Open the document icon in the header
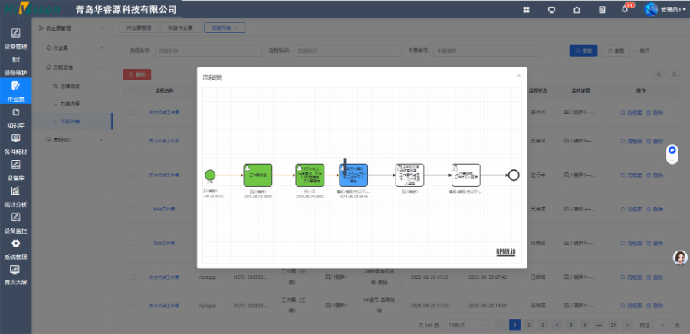Image resolution: width=690 pixels, height=334 pixels. click(x=602, y=10)
